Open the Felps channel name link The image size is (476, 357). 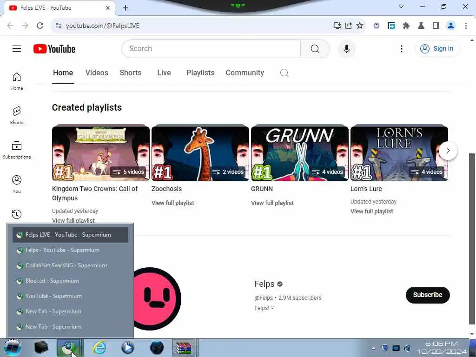coord(264,284)
